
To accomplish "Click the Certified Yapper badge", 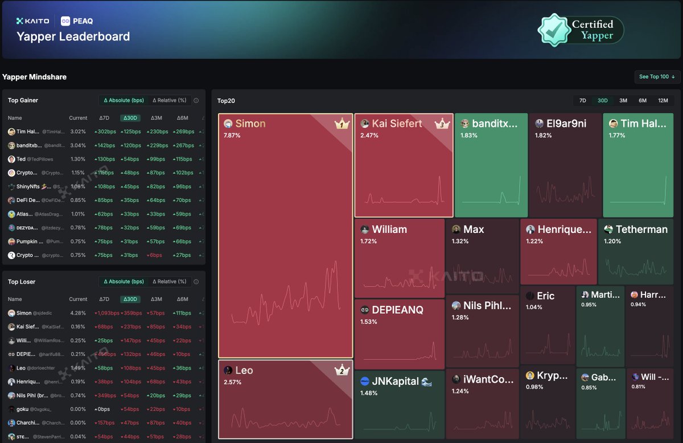I will click(x=581, y=30).
